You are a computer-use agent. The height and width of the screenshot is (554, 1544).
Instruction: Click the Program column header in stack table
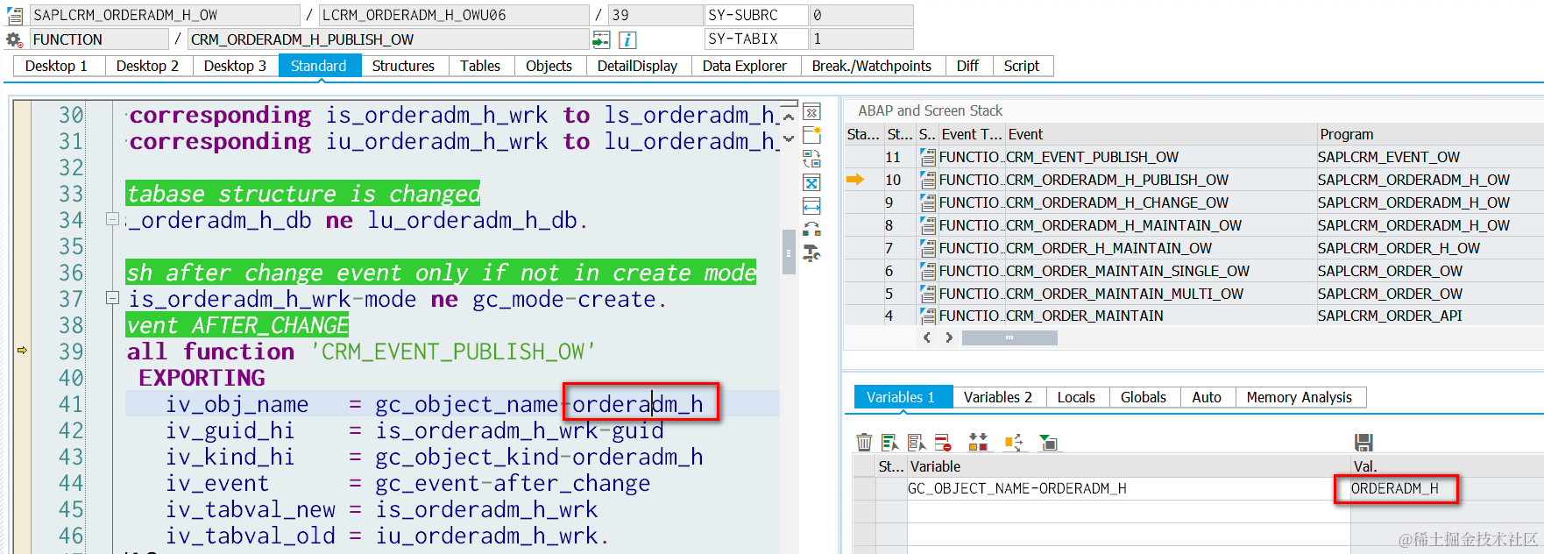pos(1430,134)
